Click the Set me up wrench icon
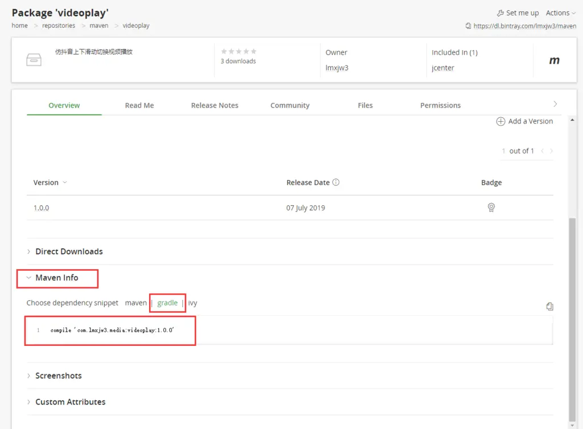The width and height of the screenshot is (583, 429). pos(500,13)
